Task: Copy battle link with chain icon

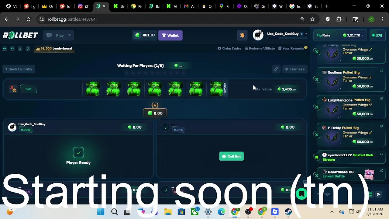Action: pyautogui.click(x=276, y=69)
